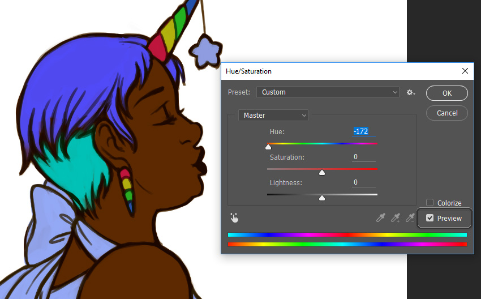The width and height of the screenshot is (481, 299).
Task: Click the Lightness value field
Action: (x=364, y=182)
